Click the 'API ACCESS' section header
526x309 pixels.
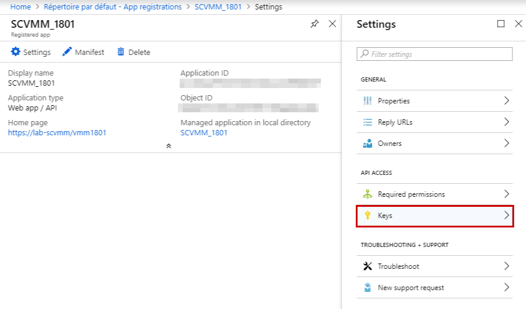tap(376, 173)
